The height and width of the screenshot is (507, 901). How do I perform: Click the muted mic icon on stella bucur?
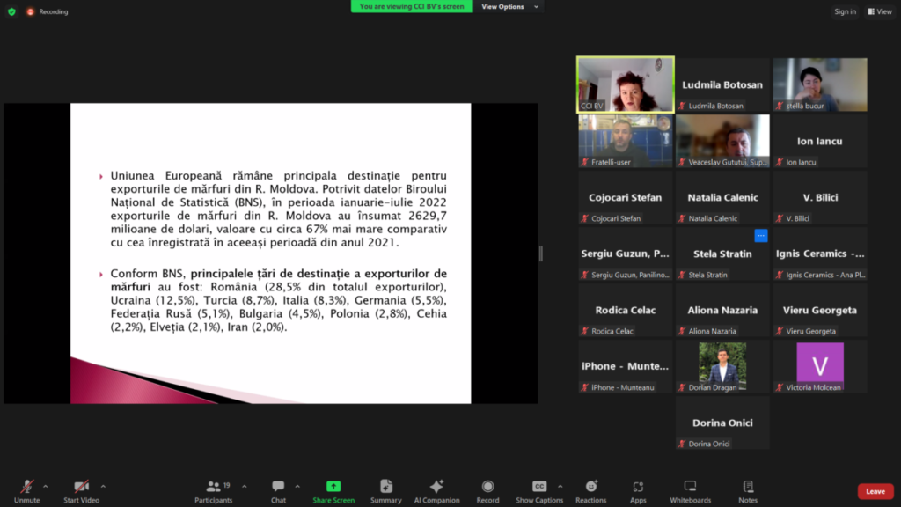point(780,106)
